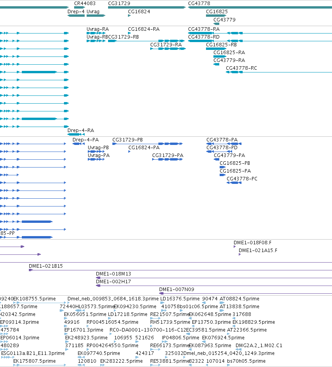
Task: Open the IP04806.5prime EST label
Action: pyautogui.click(x=180, y=337)
